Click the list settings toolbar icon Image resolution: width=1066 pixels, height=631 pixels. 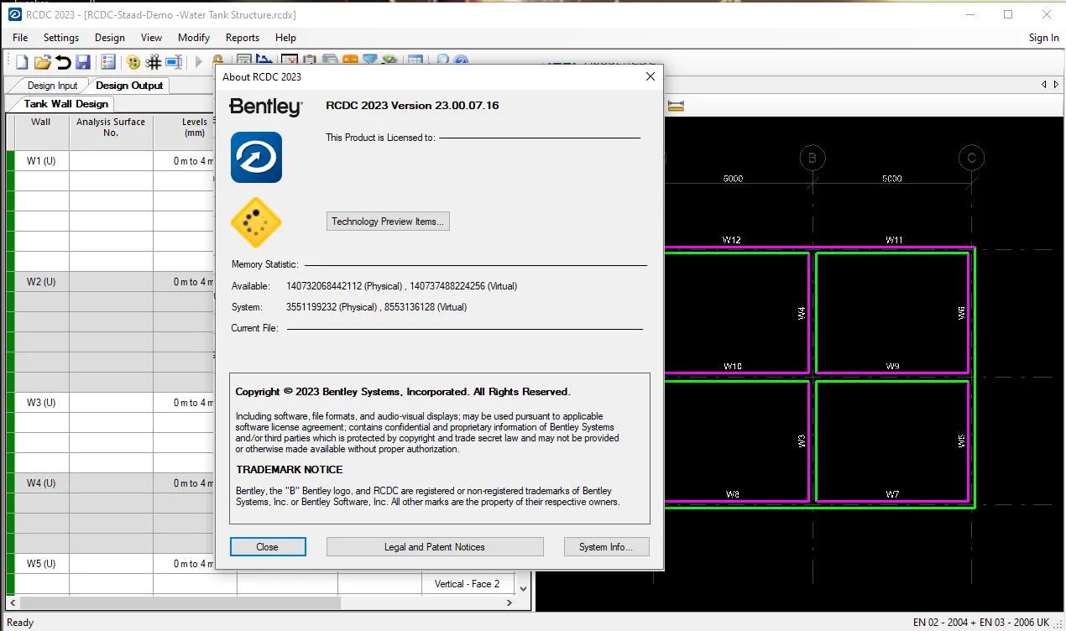(107, 62)
